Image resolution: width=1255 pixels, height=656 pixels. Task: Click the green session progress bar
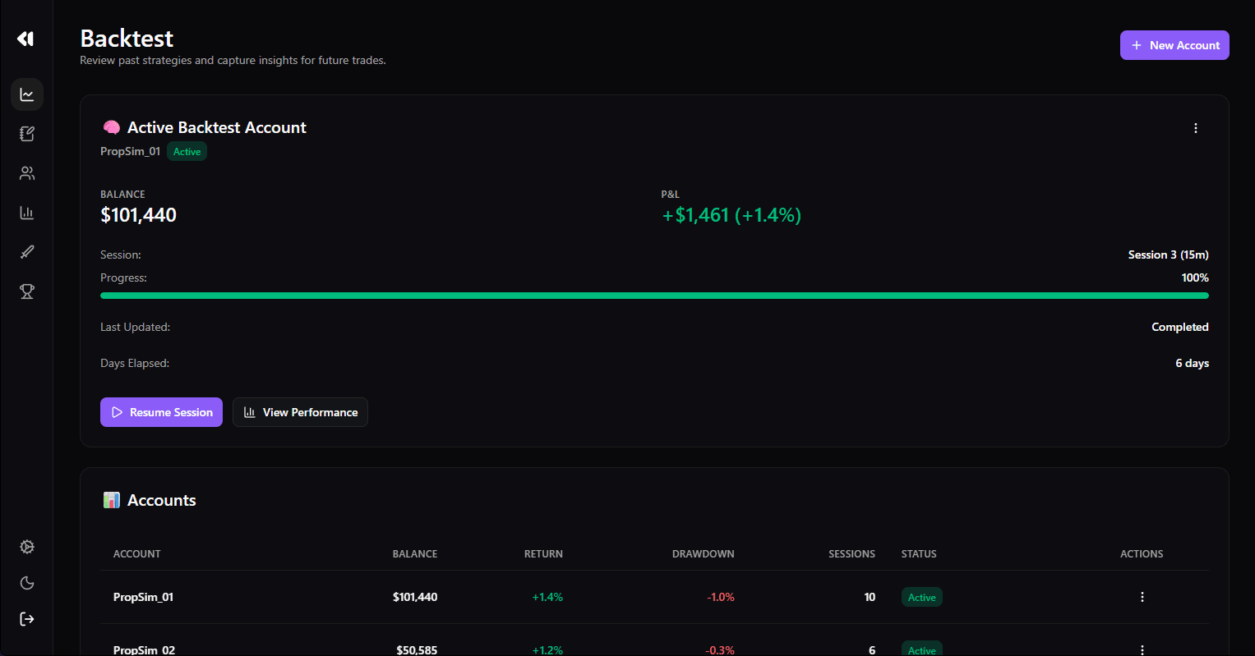pyautogui.click(x=654, y=296)
